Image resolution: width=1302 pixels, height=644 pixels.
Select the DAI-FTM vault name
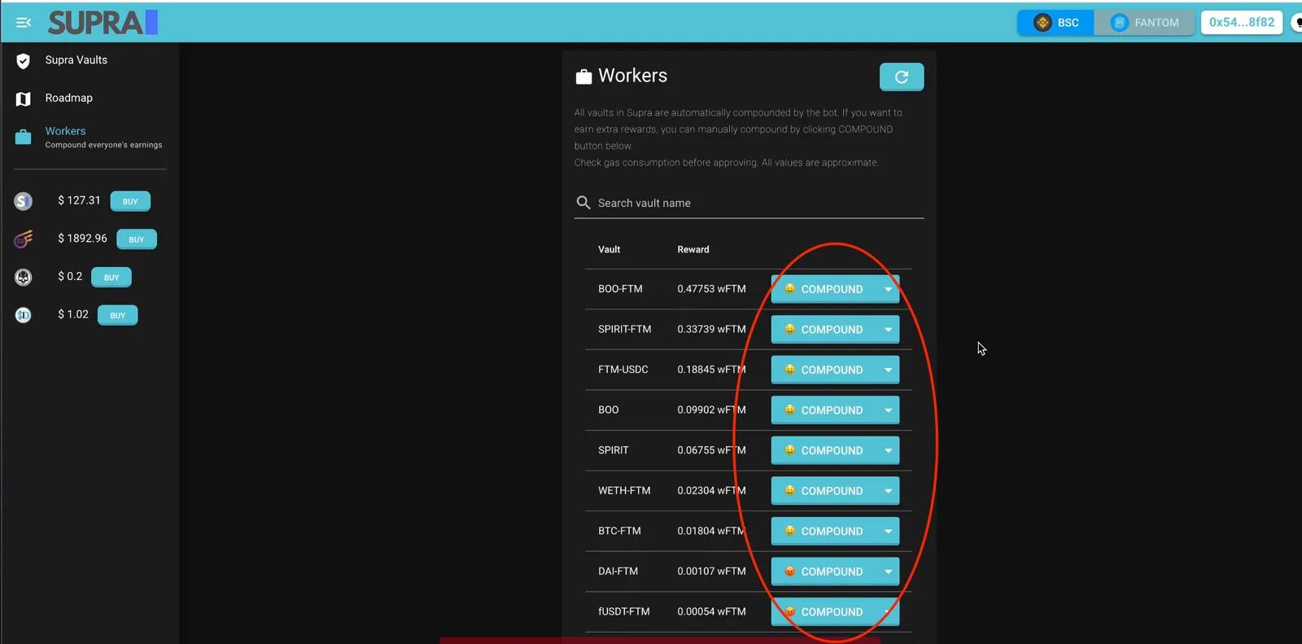618,572
